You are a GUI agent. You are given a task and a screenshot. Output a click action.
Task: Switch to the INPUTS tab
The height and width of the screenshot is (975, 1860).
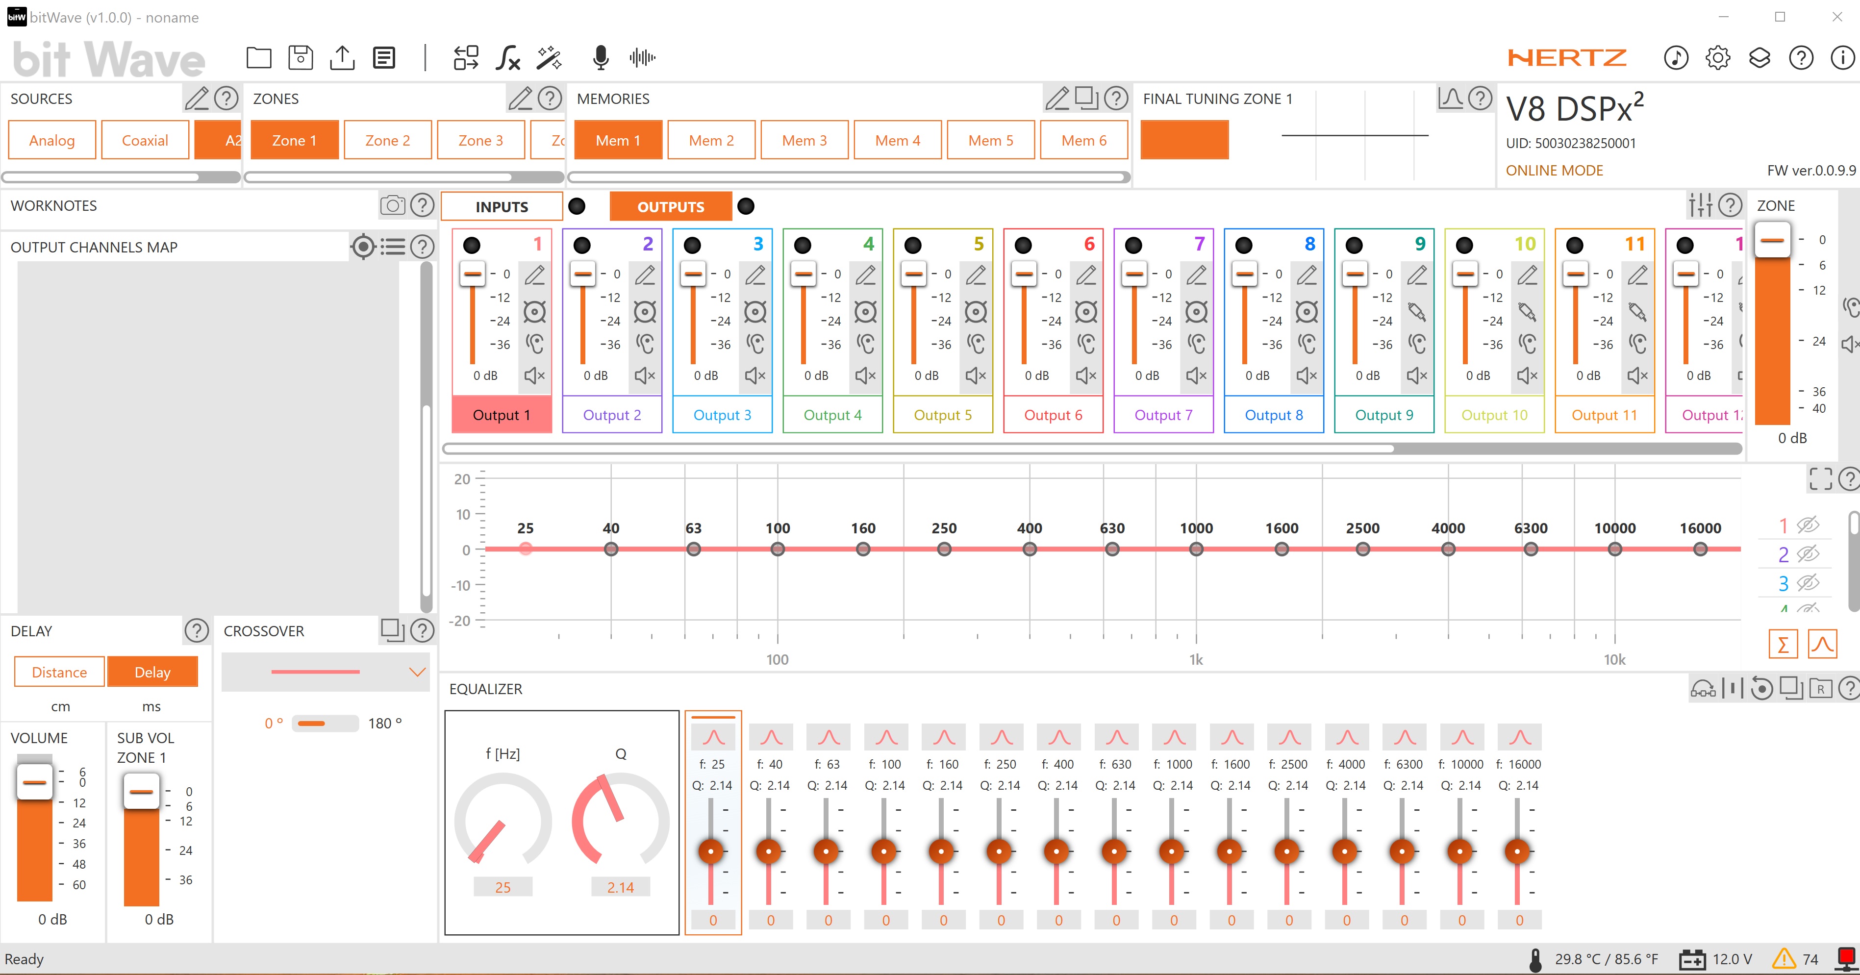tap(501, 207)
